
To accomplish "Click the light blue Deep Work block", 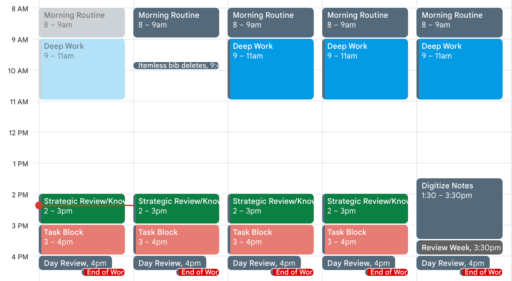I will pos(82,69).
